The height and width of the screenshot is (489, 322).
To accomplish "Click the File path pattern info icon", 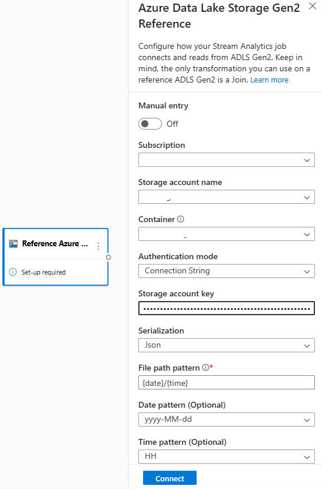I will click(x=205, y=368).
